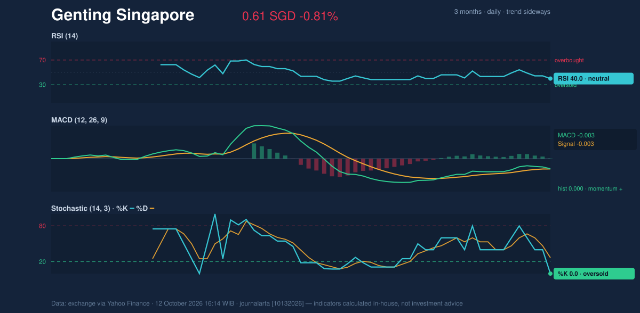Click the data source footer text
This screenshot has width=640, height=313.
coord(257,303)
